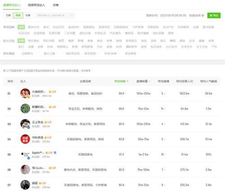Open live list arrow beside count 4
The image size is (225, 191).
tap(165, 124)
